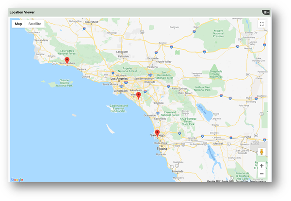Click the Bakersfield city label

click(91, 22)
